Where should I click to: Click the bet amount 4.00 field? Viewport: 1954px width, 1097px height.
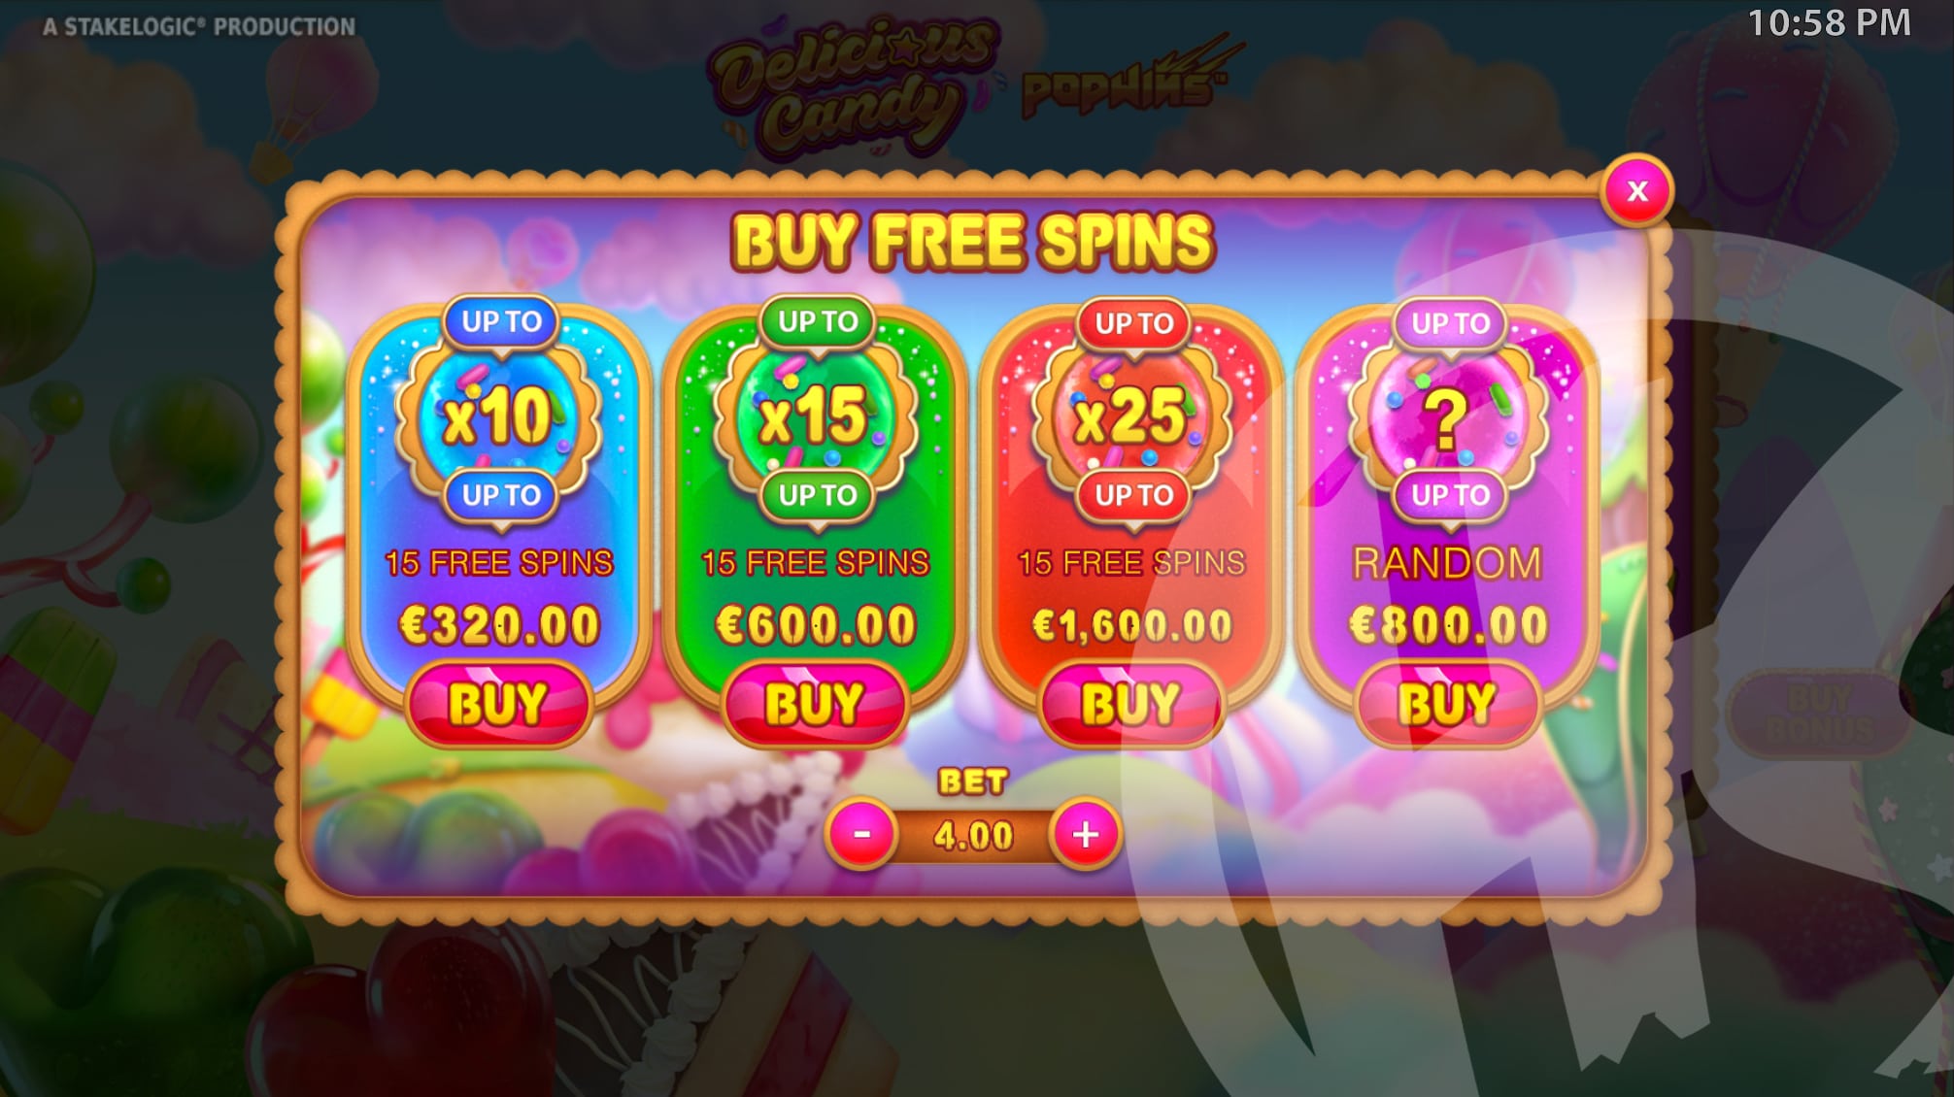973,835
